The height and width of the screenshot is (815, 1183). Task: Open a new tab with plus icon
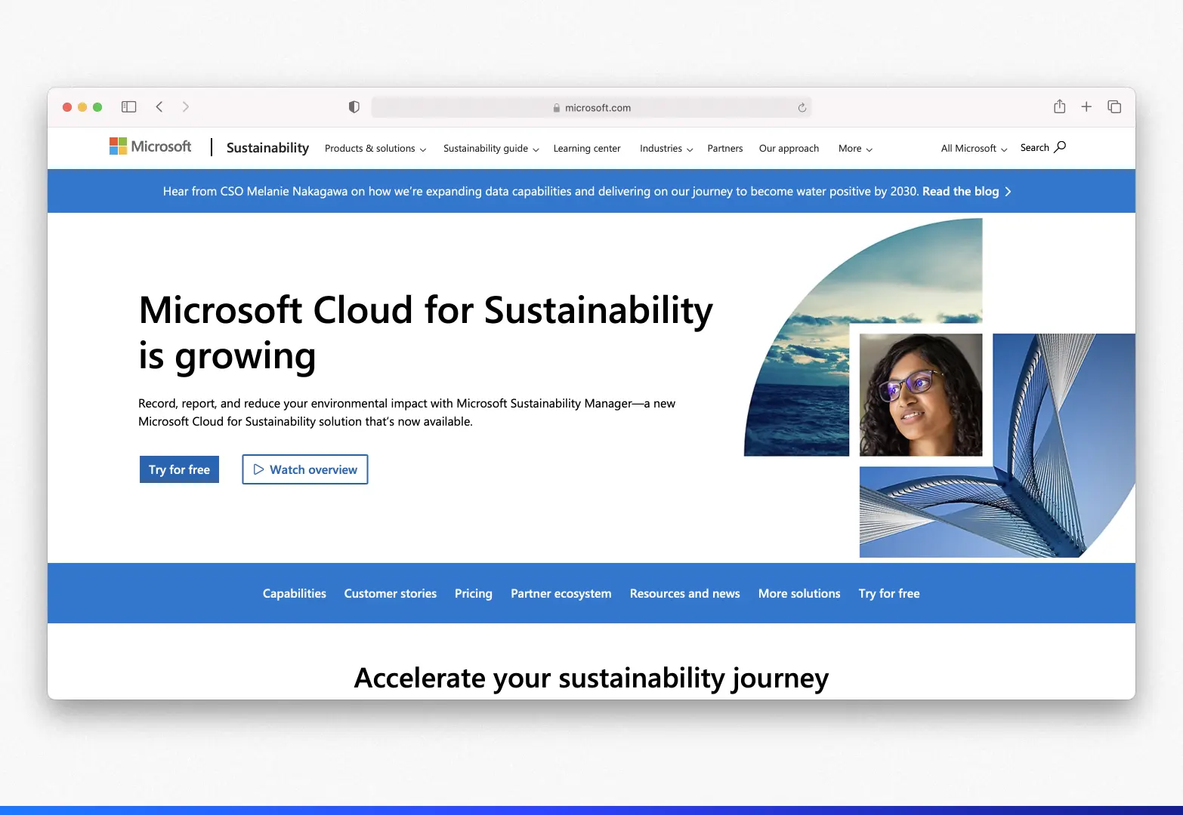(x=1086, y=107)
